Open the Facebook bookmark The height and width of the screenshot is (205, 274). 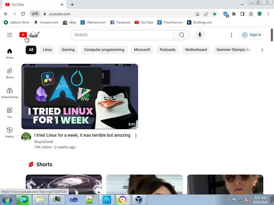click(120, 22)
